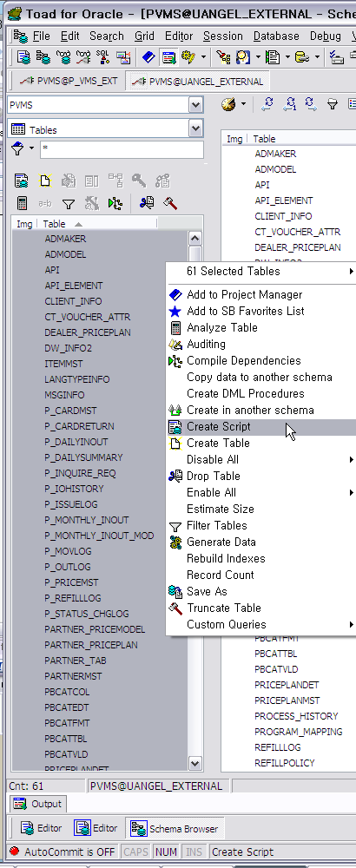Click the Create Script icon above the table list
The image size is (356, 868).
point(22,181)
